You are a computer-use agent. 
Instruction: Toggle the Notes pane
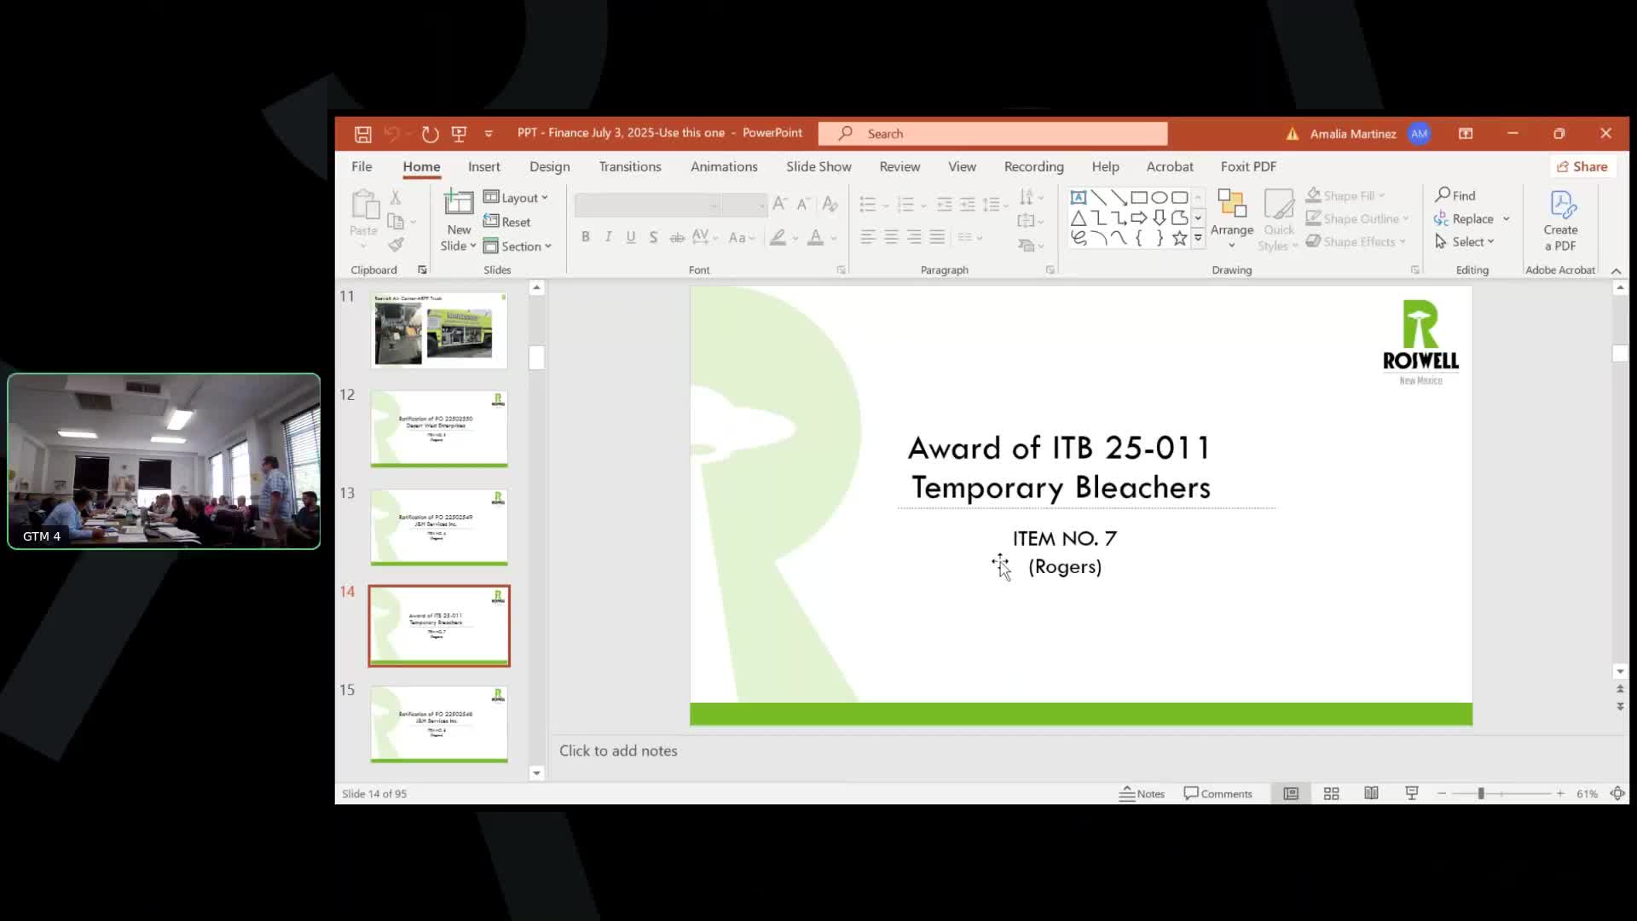pos(1142,793)
